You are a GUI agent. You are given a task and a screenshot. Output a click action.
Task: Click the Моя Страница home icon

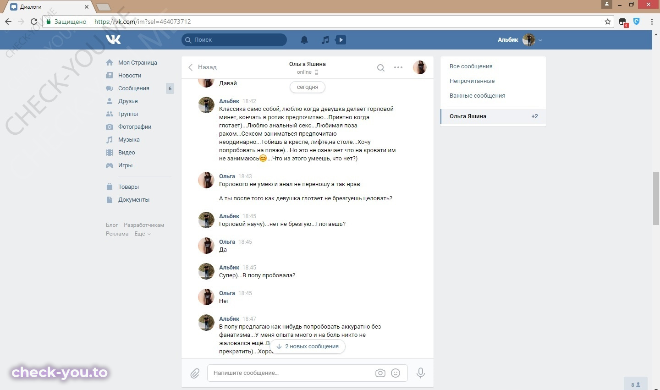[x=110, y=63]
